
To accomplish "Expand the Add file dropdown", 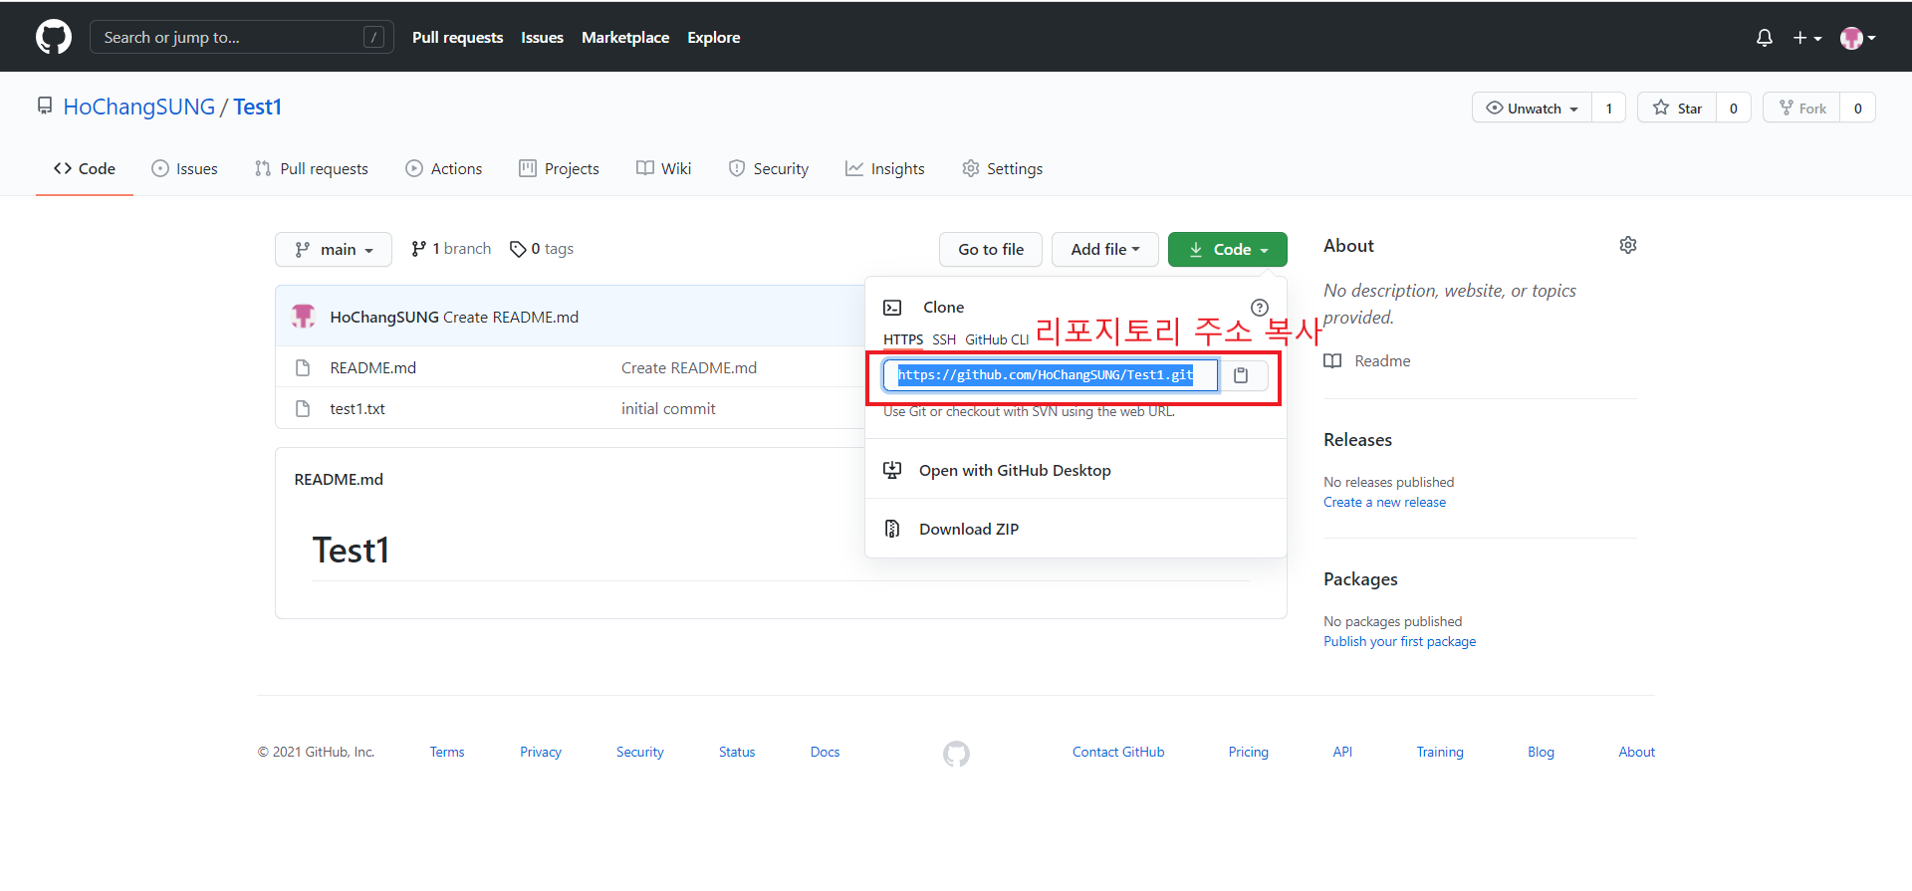I will coord(1105,249).
